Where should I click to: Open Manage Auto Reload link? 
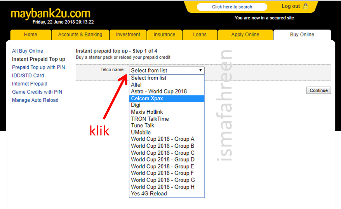(x=35, y=100)
